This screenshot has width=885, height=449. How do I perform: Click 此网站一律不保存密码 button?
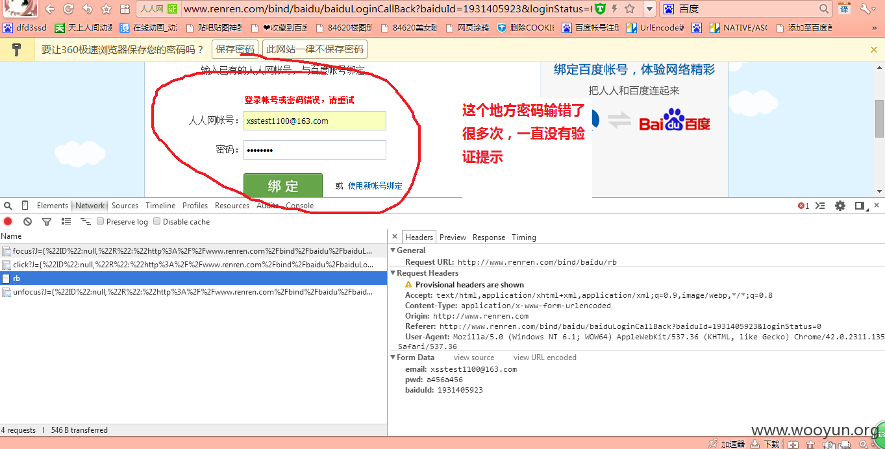tap(315, 49)
